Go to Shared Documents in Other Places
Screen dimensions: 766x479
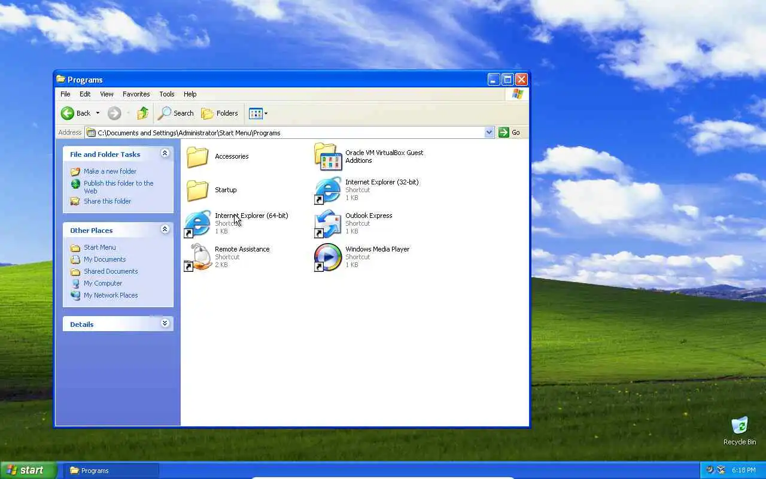coord(111,271)
